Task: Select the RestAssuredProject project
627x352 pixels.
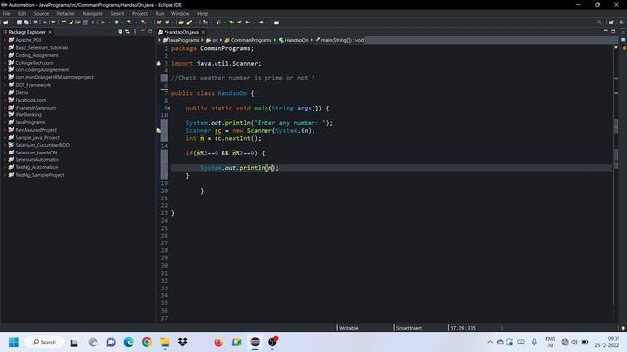Action: coord(35,130)
